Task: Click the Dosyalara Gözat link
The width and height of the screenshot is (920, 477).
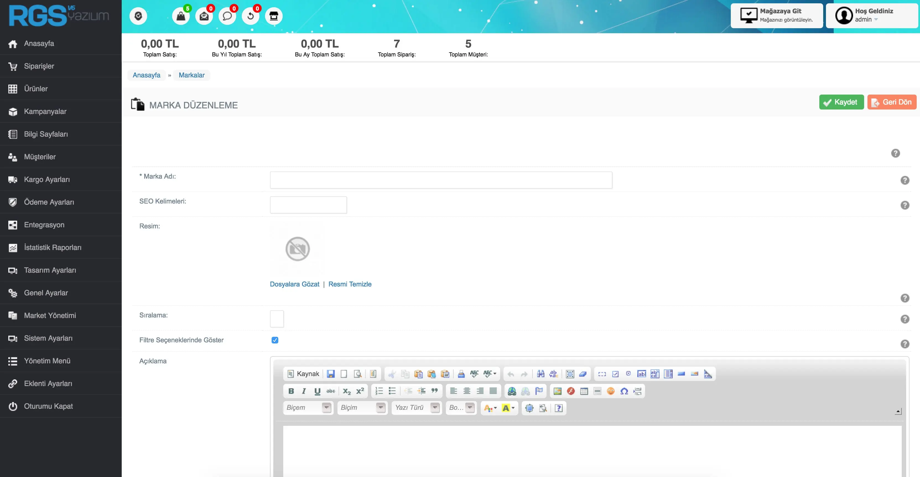Action: [x=294, y=284]
